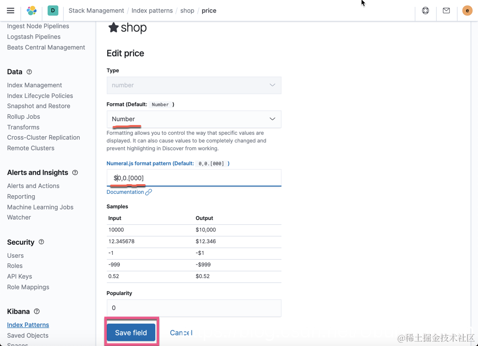Image resolution: width=478 pixels, height=346 pixels.
Task: Click help icon next to Alerts and Insights
Action: pos(75,173)
